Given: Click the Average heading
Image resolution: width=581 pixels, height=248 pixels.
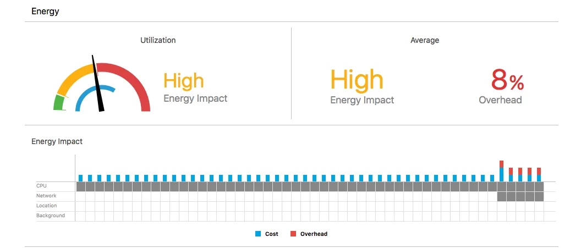Looking at the screenshot, I should tap(425, 40).
